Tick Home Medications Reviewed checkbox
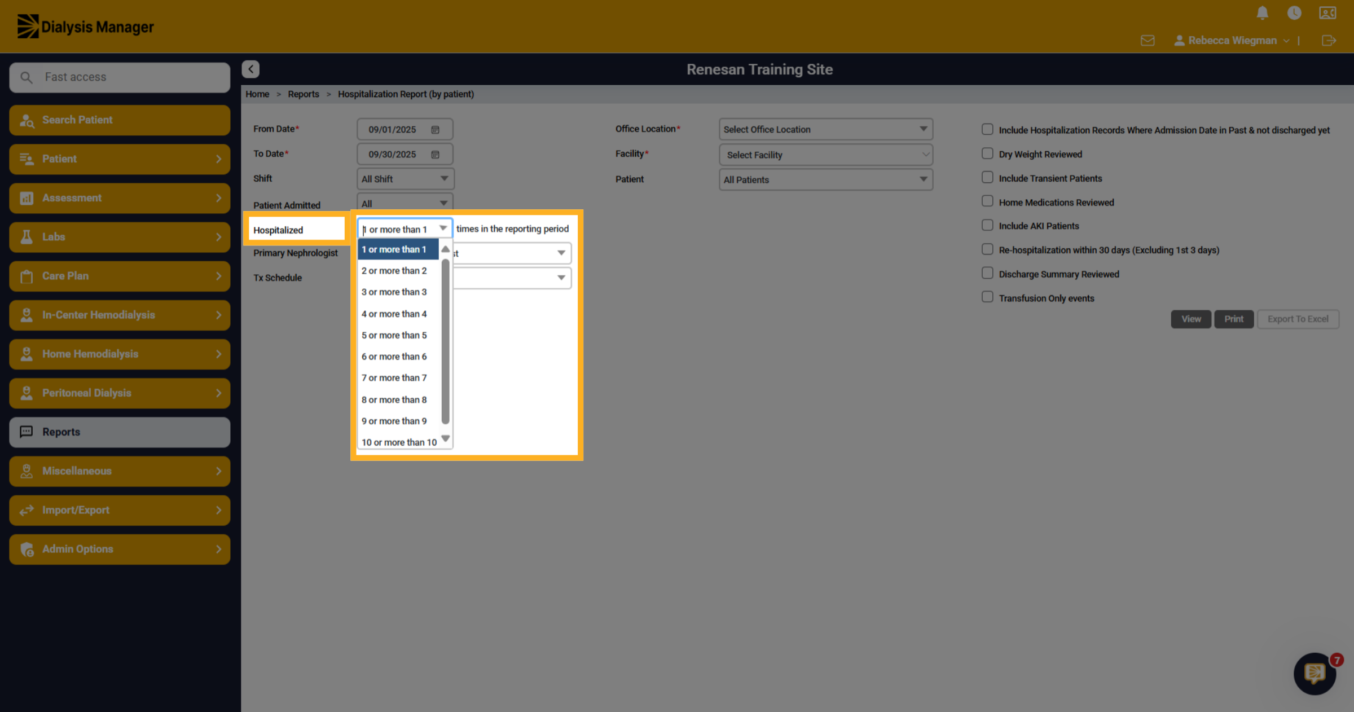 click(987, 201)
